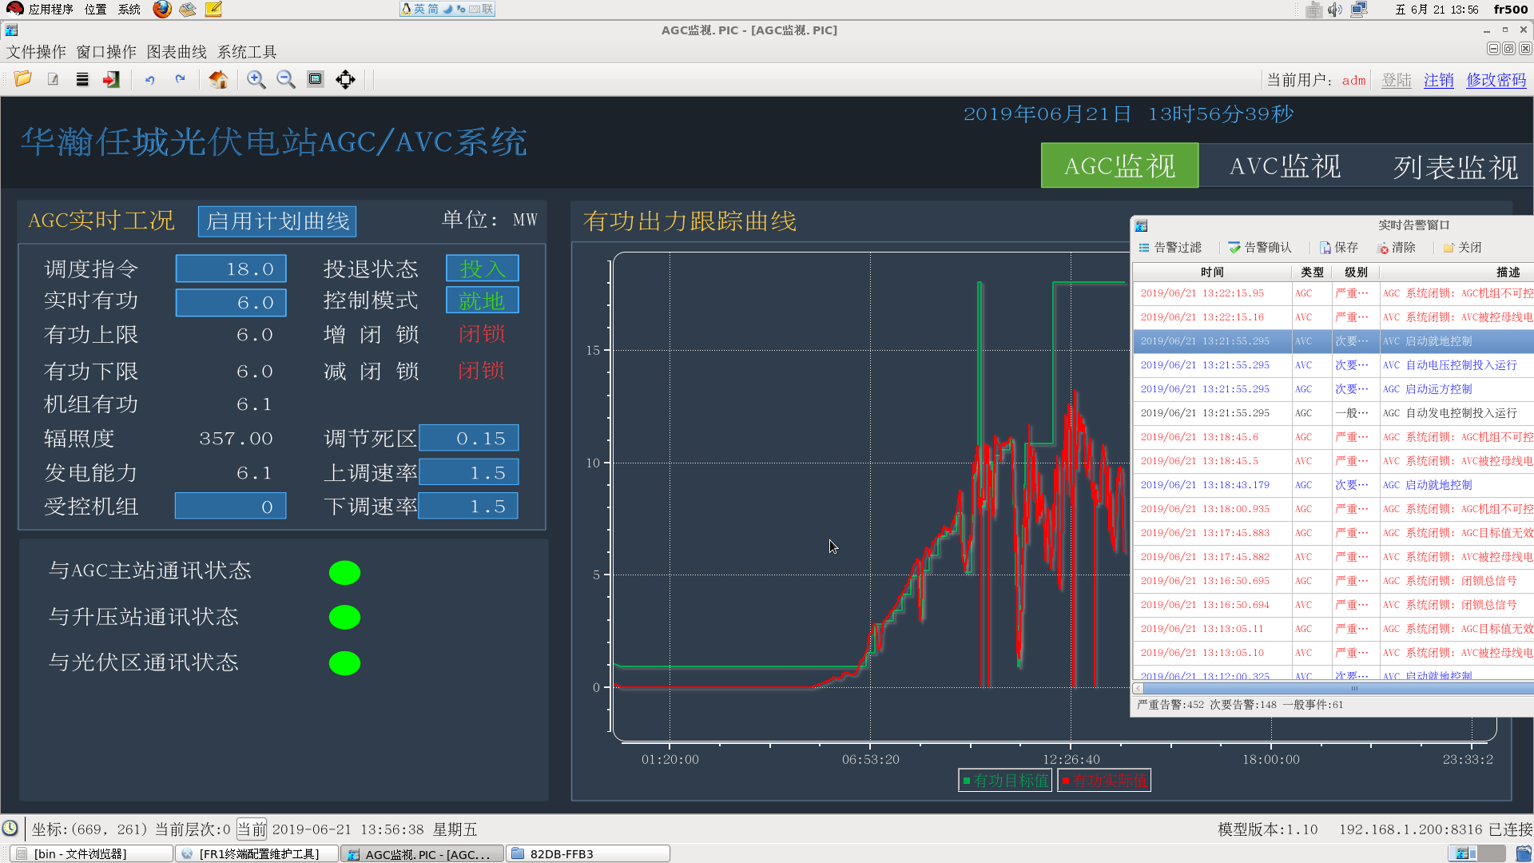The height and width of the screenshot is (863, 1534).
Task: Click the undo arrow icon
Action: click(x=149, y=79)
